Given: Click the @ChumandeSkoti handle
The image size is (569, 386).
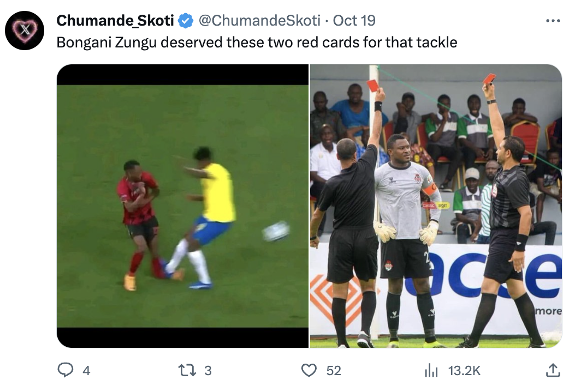Looking at the screenshot, I should (259, 21).
